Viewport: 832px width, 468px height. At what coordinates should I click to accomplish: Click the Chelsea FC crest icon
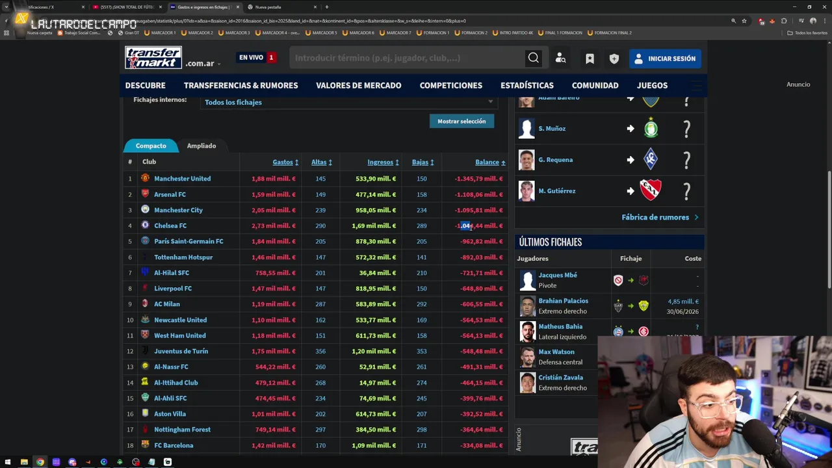(x=145, y=225)
